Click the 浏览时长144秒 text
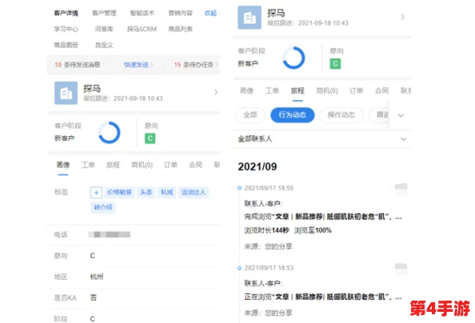Viewport: 475px width, 323px height. (x=266, y=230)
